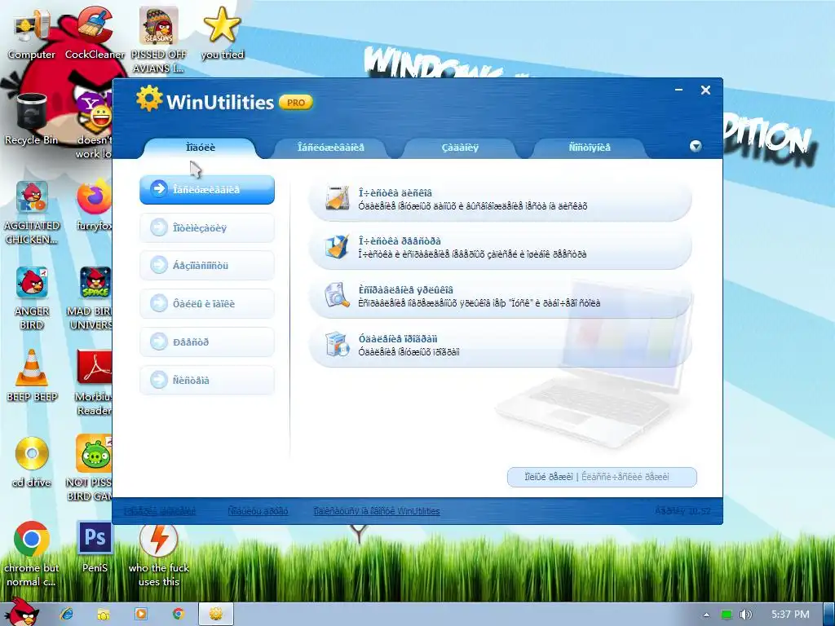This screenshot has height=626, width=835.
Task: Launch Chrome from the taskbar
Action: pyautogui.click(x=179, y=614)
